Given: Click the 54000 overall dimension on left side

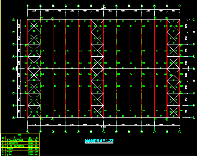Looking at the screenshot, I should coord(16,69).
